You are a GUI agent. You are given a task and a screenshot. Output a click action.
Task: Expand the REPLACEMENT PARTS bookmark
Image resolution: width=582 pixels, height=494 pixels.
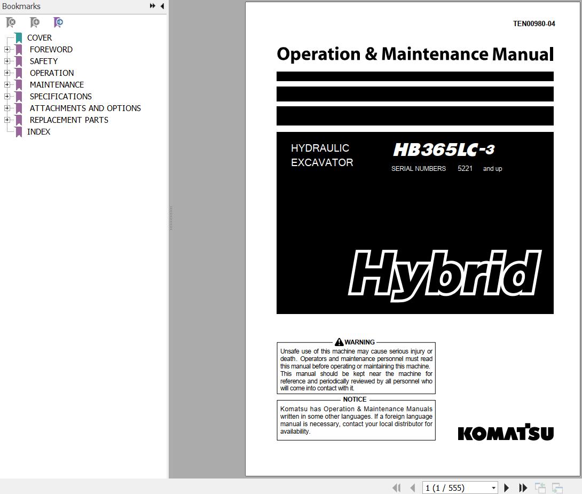point(7,120)
